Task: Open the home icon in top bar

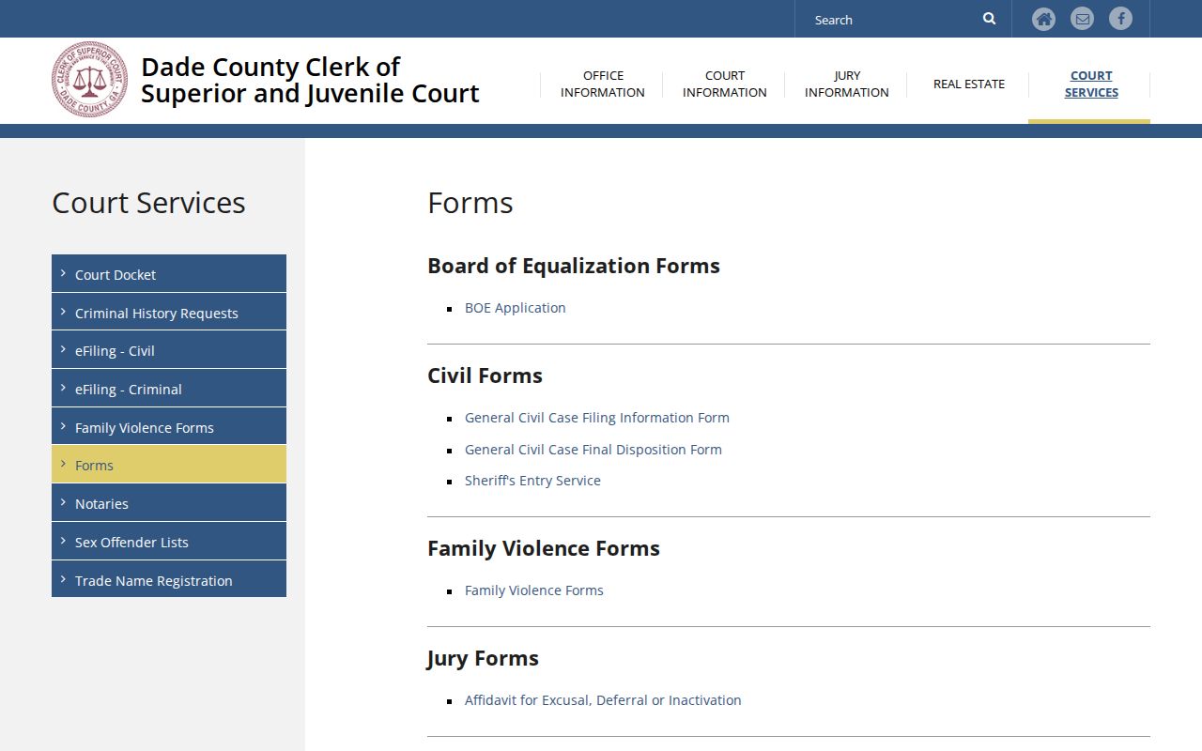Action: [x=1043, y=19]
